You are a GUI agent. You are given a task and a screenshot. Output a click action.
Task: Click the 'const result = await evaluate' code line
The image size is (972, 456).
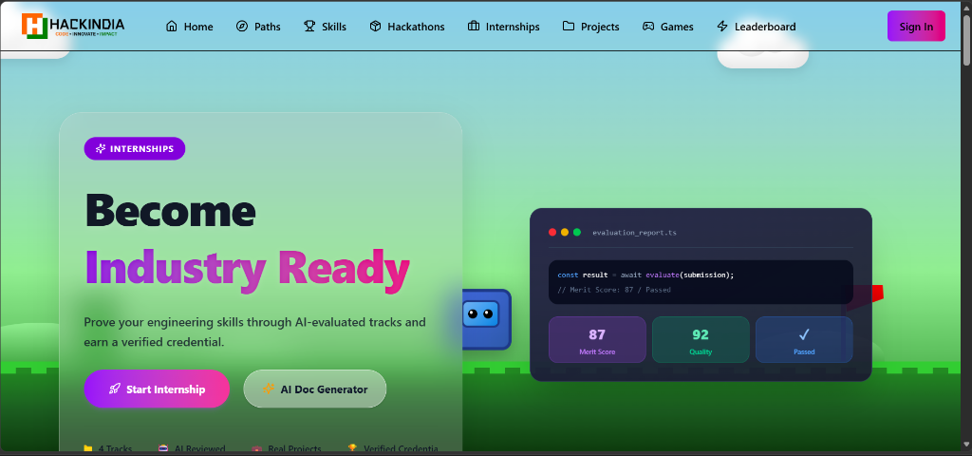[x=645, y=275]
